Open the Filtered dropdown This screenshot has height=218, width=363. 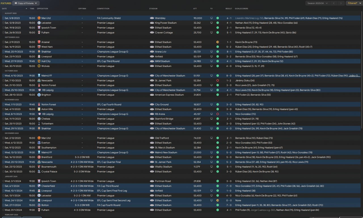coord(354,3)
